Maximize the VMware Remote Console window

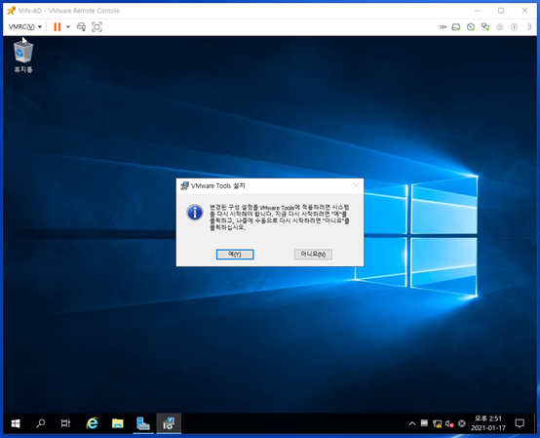point(501,11)
